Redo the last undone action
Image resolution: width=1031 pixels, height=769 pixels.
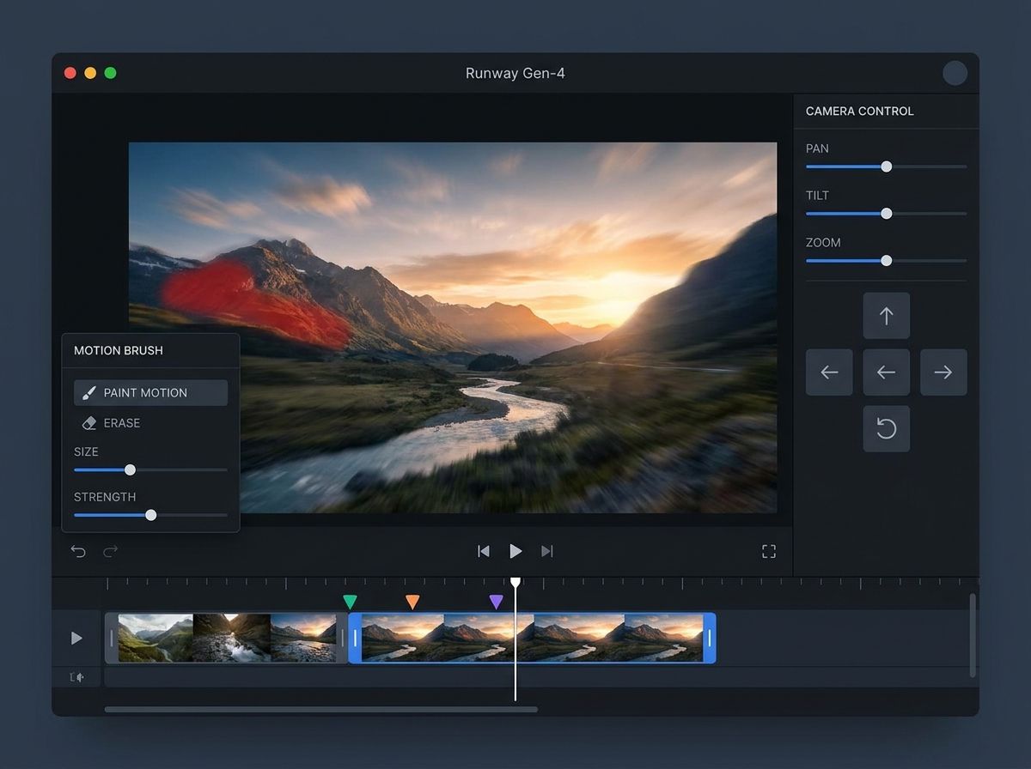pos(110,551)
